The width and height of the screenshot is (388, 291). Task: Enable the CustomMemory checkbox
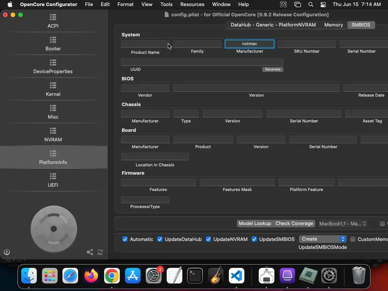pyautogui.click(x=353, y=239)
